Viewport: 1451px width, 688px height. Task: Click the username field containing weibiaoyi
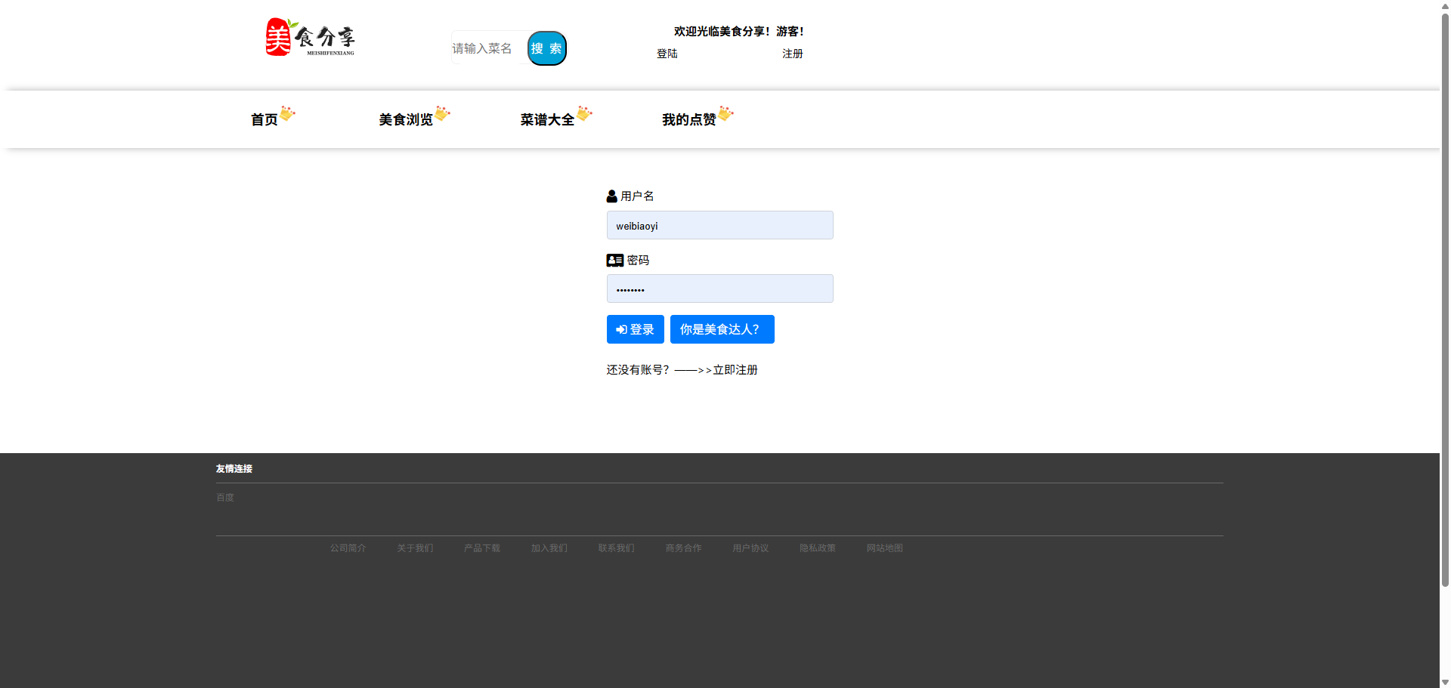(720, 225)
